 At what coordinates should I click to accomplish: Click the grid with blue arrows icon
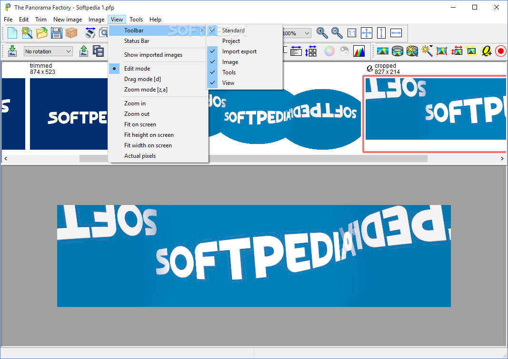pos(311,51)
